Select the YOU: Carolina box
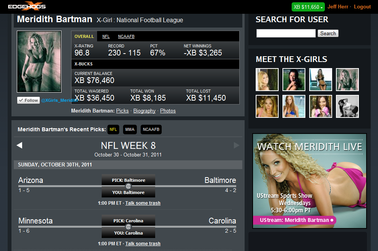The image size is (378, 251). (128, 233)
